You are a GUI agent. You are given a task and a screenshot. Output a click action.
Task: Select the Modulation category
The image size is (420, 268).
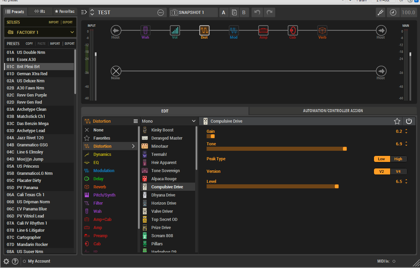tap(110, 171)
